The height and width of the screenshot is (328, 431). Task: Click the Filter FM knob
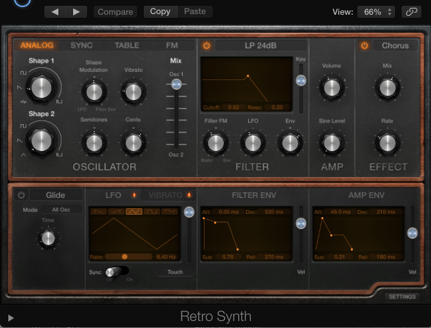tap(216, 143)
